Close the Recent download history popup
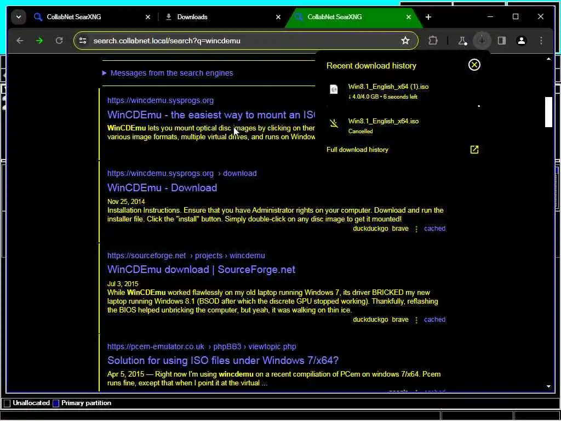This screenshot has height=421, width=561. tap(474, 65)
